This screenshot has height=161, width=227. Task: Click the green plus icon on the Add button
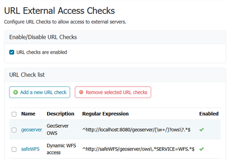pos(16,92)
